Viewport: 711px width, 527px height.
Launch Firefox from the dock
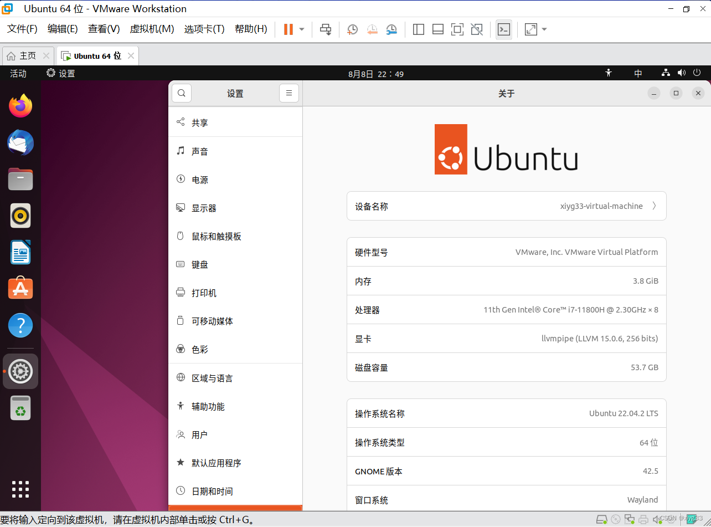click(20, 106)
